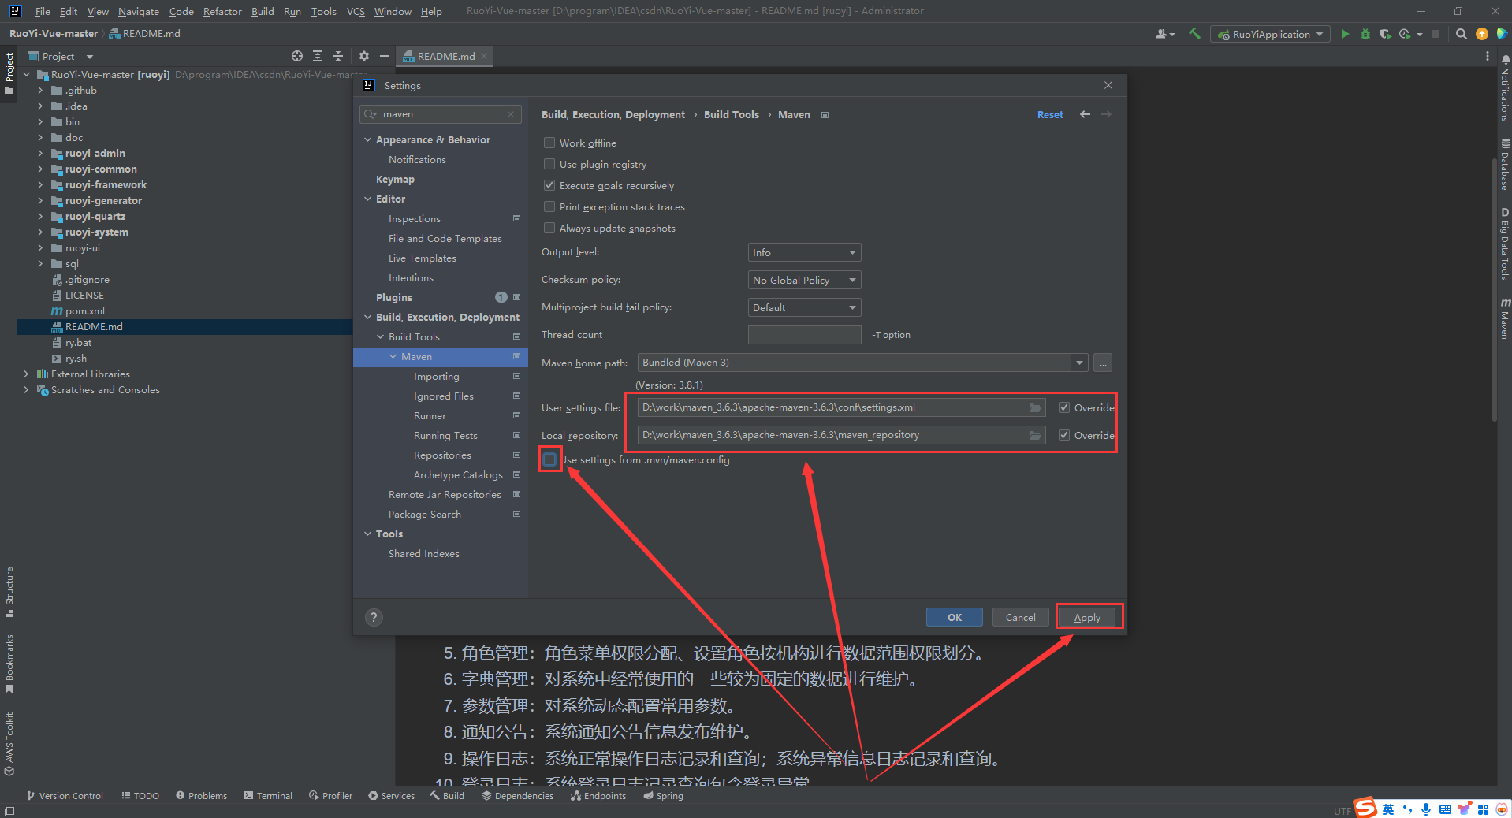Click the Apply button

click(x=1087, y=617)
